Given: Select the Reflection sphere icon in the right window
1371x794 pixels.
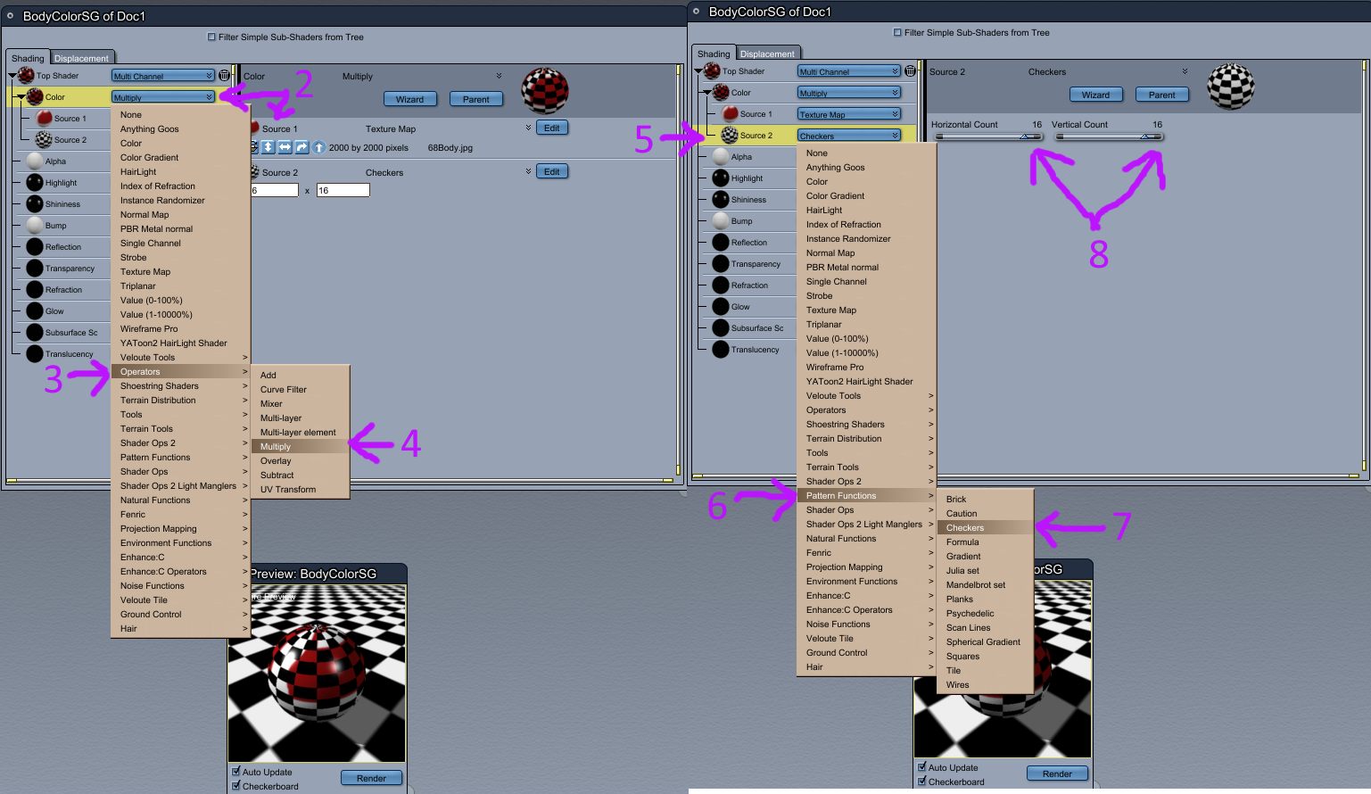Looking at the screenshot, I should coord(721,243).
